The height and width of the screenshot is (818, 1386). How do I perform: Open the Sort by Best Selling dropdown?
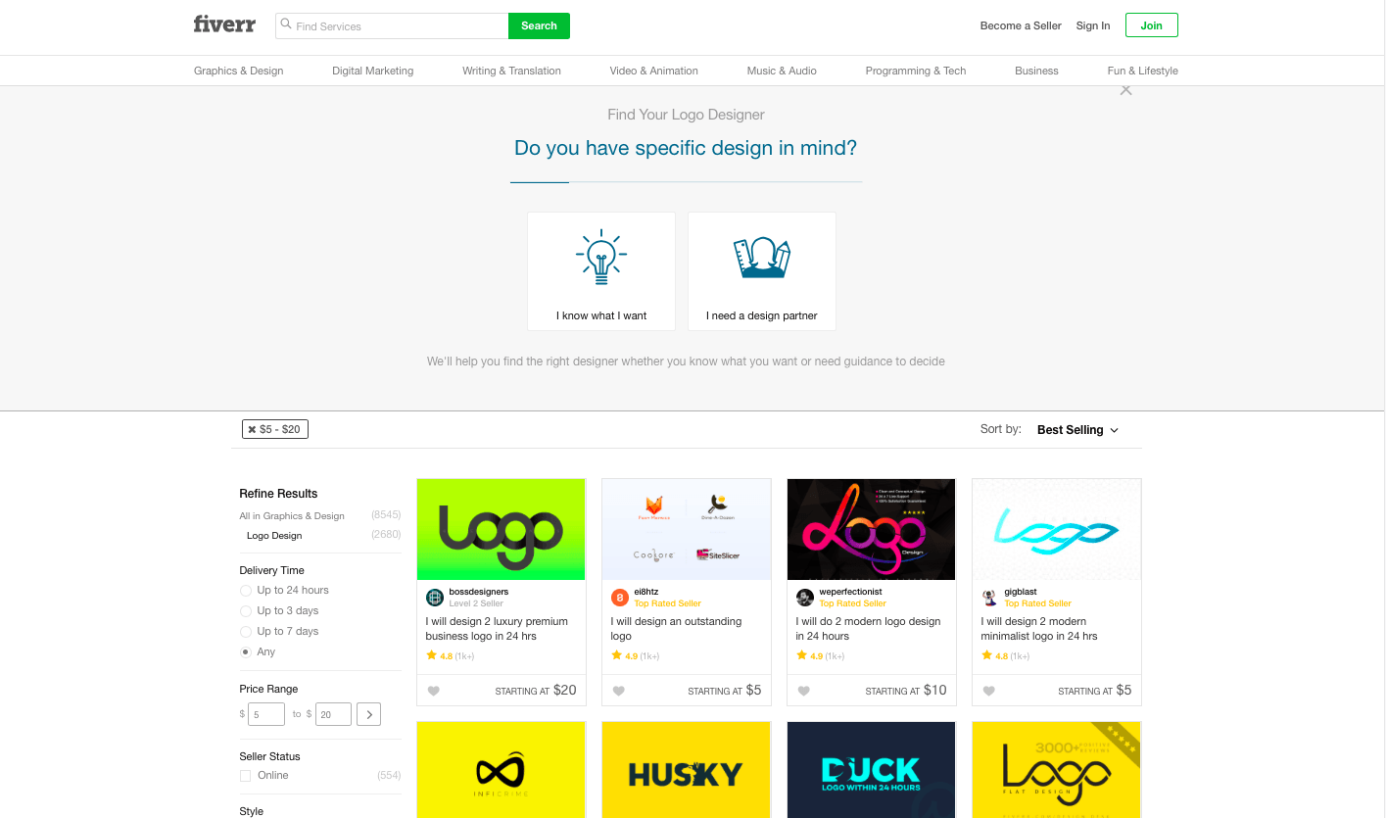1077,430
